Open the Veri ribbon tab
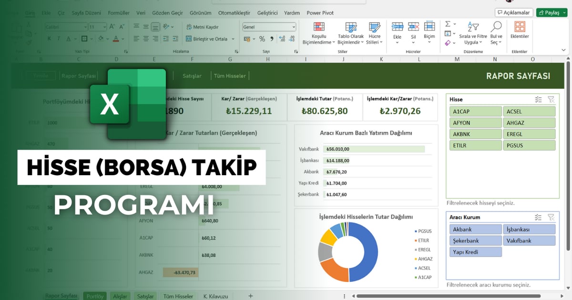Screen dimensions: 572x300 point(141,13)
